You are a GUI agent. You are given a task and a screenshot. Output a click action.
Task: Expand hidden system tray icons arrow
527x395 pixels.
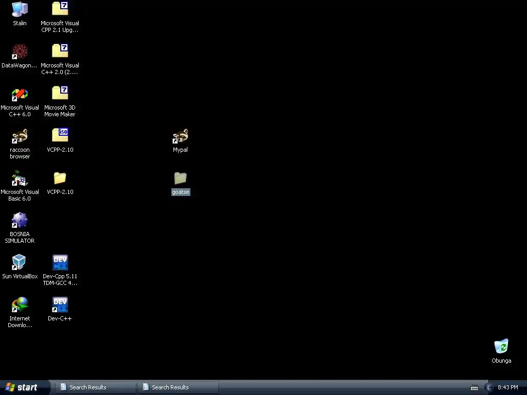click(489, 388)
